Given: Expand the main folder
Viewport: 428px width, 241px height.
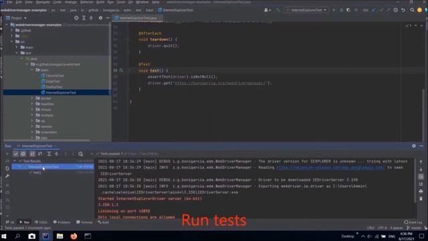Looking at the screenshot, I should point(17,48).
